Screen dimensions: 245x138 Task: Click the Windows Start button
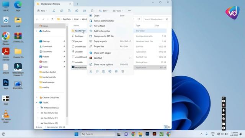click(76, 134)
